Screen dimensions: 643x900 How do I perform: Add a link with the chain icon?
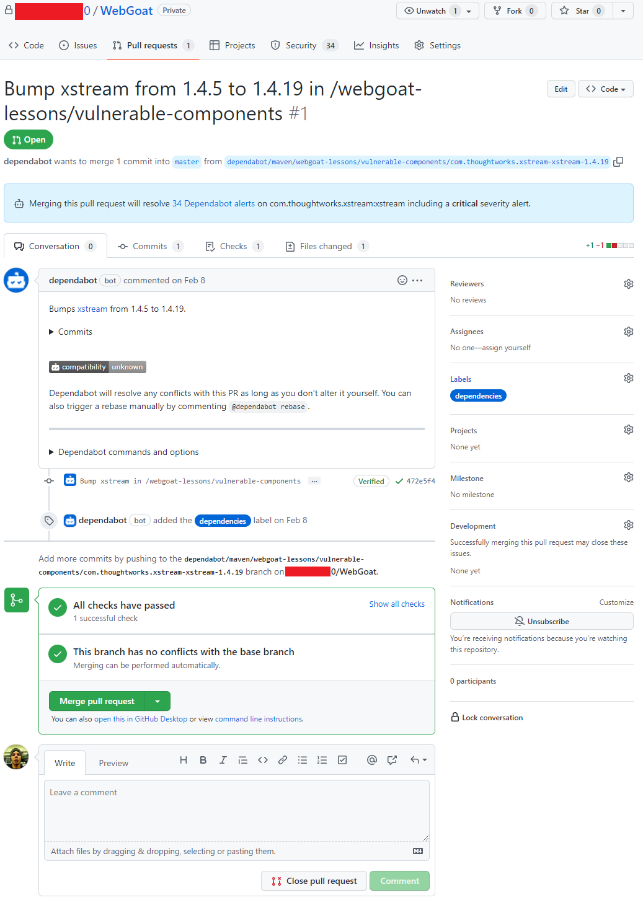pos(283,760)
